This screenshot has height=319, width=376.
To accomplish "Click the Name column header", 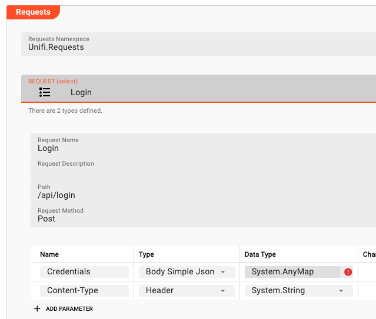I will pyautogui.click(x=49, y=254).
